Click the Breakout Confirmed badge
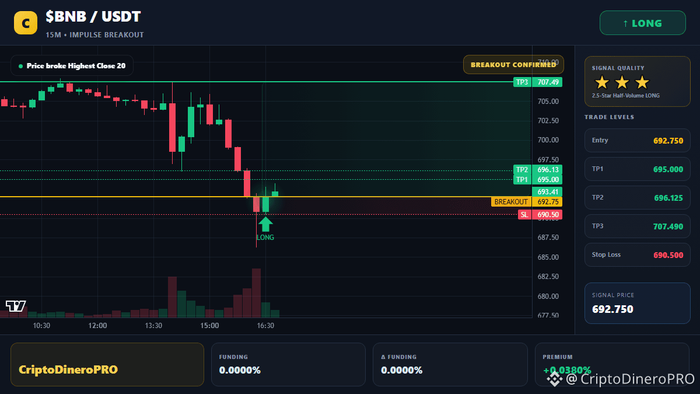The width and height of the screenshot is (700, 394). click(513, 65)
